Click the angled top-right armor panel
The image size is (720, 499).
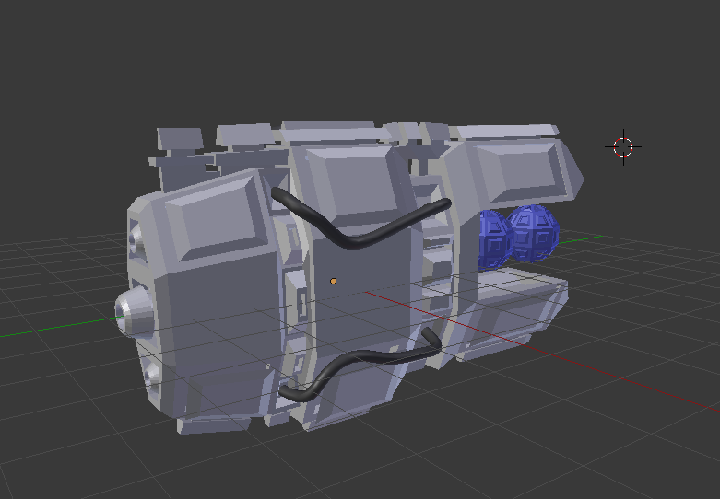pos(516,170)
